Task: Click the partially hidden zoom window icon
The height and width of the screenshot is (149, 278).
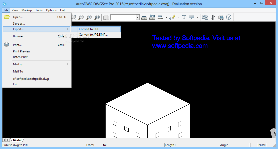Action: tap(74, 17)
